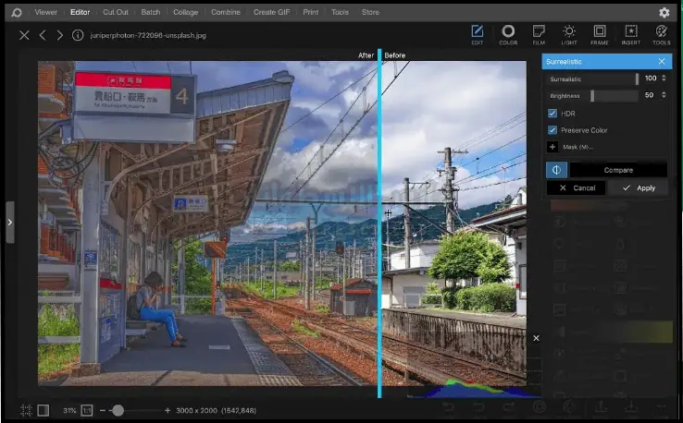Switch to the Cut Out tab
Image resolution: width=683 pixels, height=423 pixels.
click(116, 12)
